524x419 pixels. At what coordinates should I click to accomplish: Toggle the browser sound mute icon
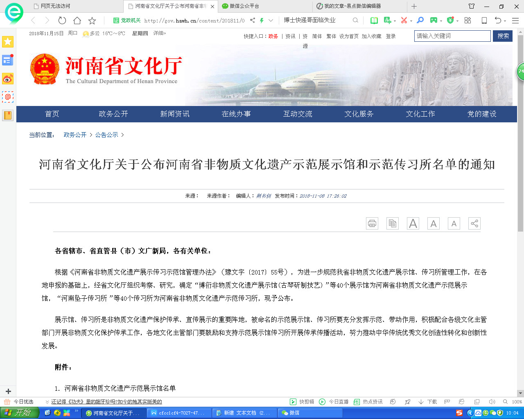pos(492,402)
